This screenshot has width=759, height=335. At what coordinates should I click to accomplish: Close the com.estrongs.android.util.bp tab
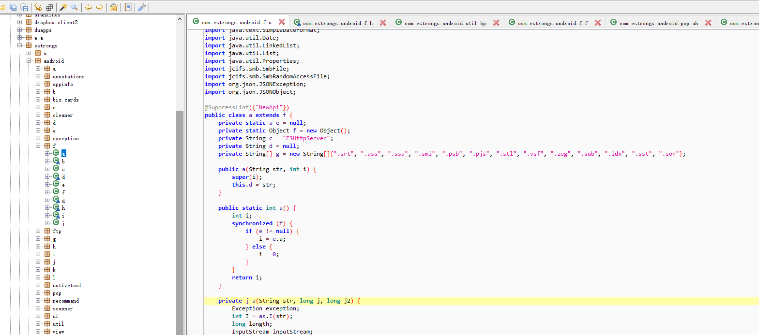(496, 23)
